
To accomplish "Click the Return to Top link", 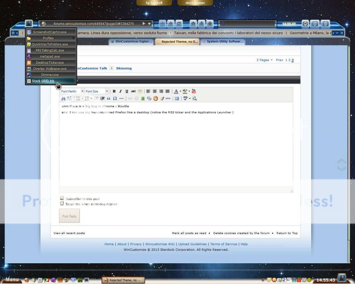I will (287, 233).
